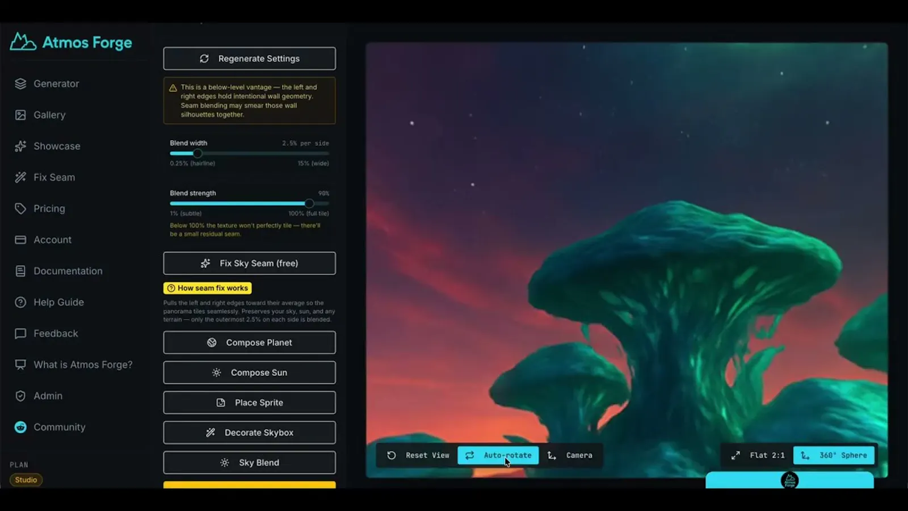
Task: Reset the viewer with Reset View
Action: click(x=418, y=455)
